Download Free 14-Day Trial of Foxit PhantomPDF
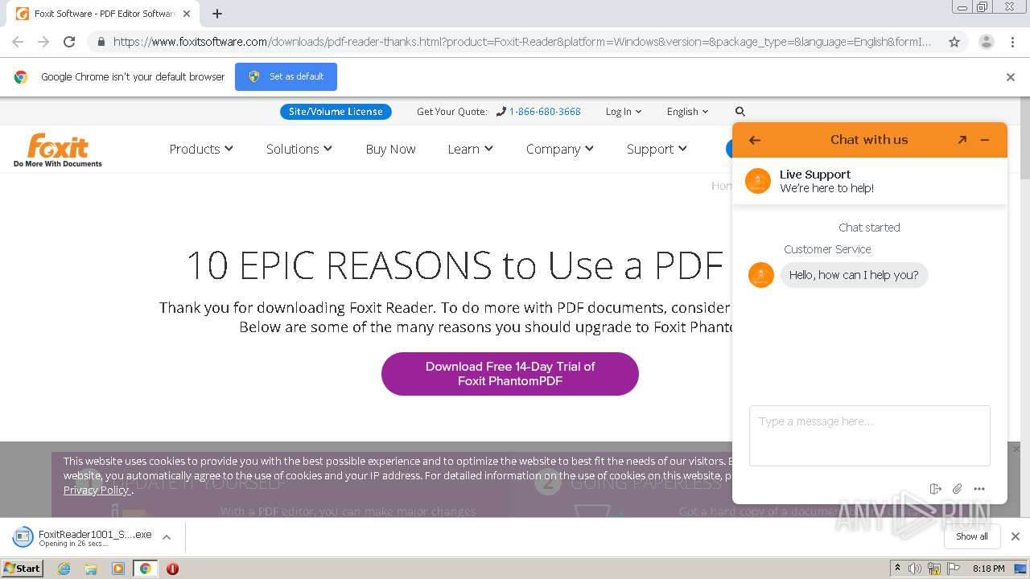Screen dimensions: 1030x579 510,374
